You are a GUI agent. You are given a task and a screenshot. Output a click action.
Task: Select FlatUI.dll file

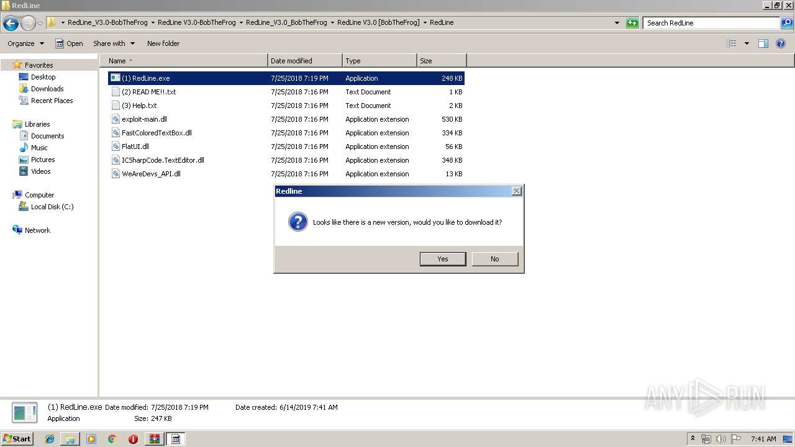(286, 147)
